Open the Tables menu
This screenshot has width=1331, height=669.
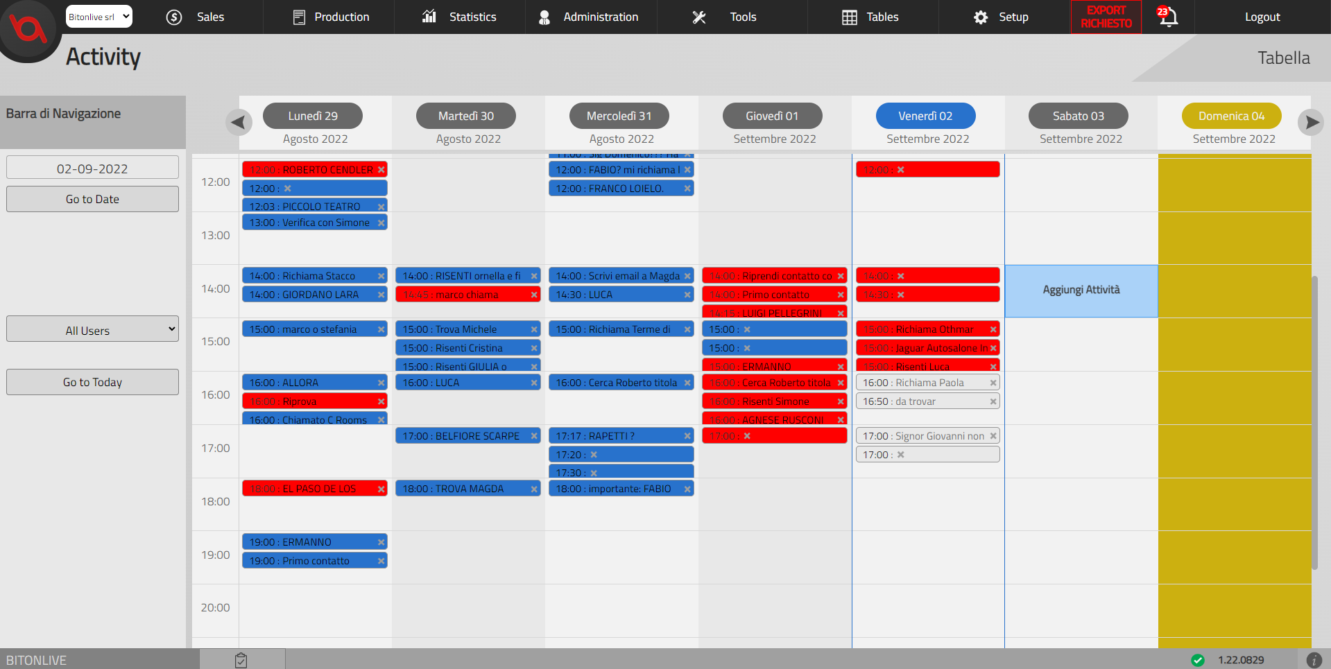870,17
